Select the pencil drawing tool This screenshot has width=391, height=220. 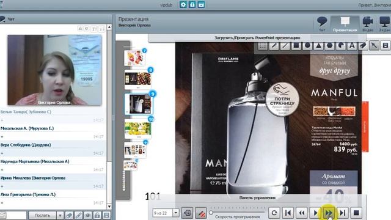pos(274,46)
